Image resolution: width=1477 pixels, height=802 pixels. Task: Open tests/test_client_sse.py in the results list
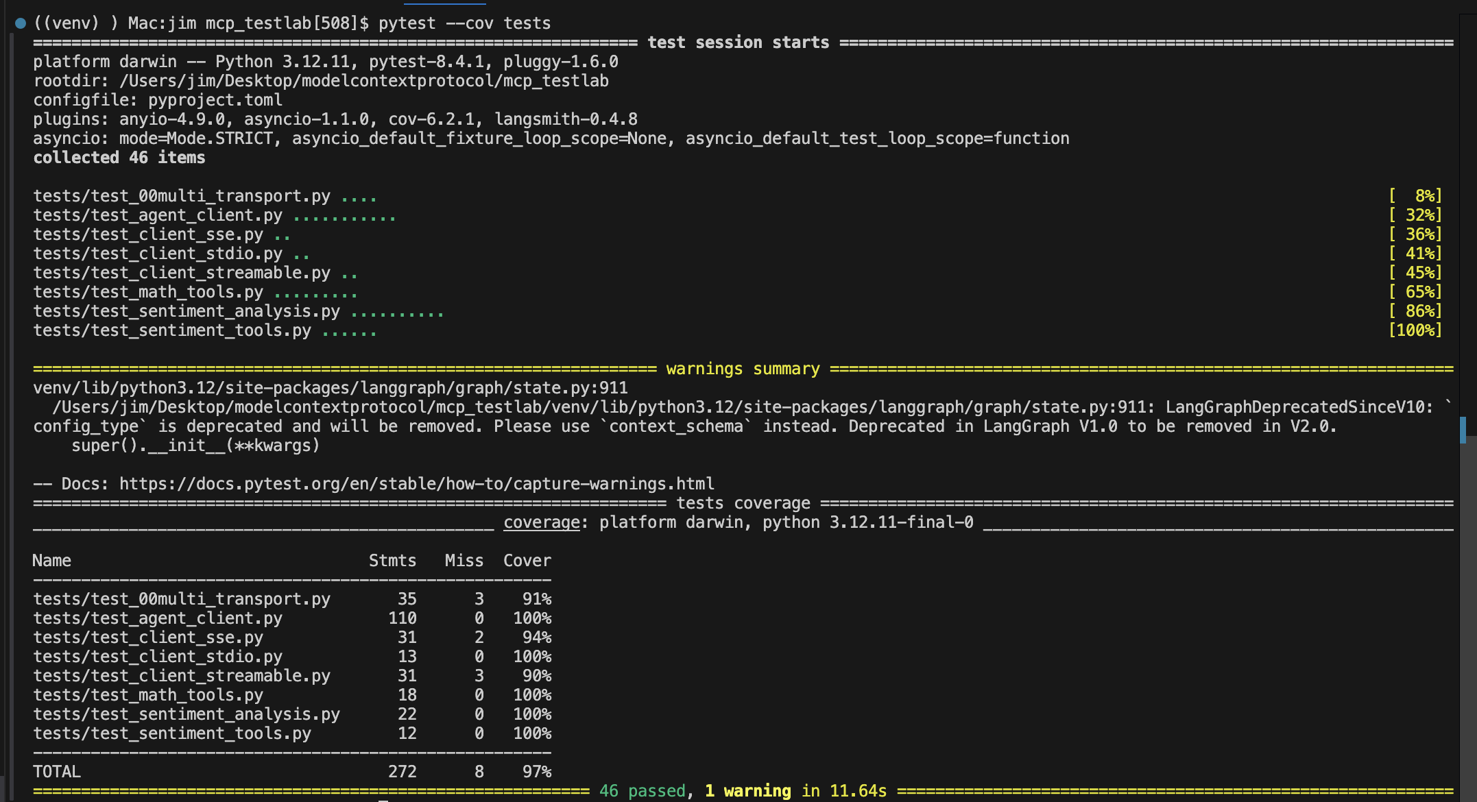pos(148,234)
